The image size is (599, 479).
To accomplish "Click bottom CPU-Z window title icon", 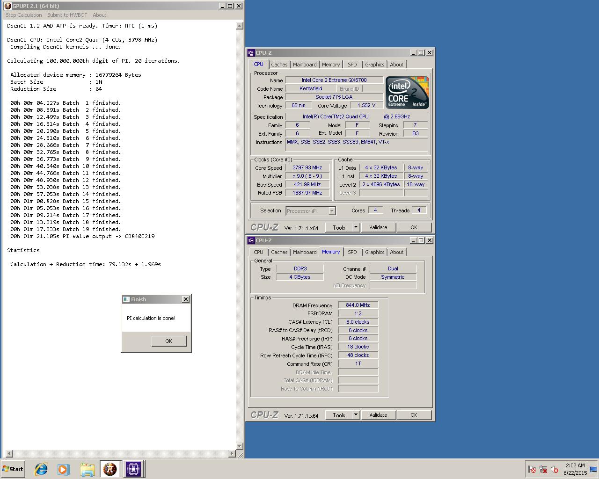I will click(251, 240).
